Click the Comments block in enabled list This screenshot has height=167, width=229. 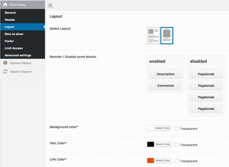[x=166, y=86]
